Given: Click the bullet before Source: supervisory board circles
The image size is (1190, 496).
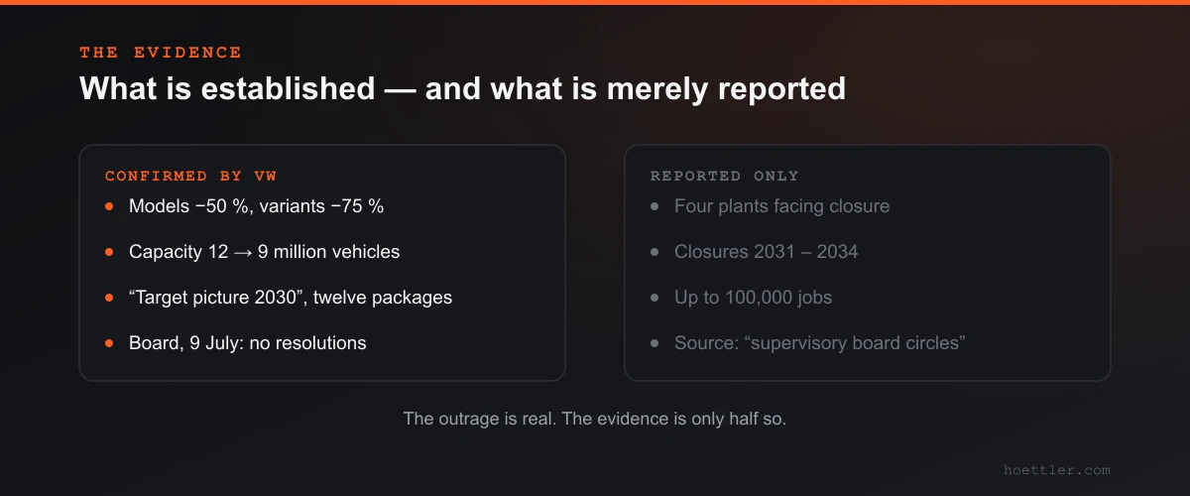Looking at the screenshot, I should pyautogui.click(x=654, y=343).
